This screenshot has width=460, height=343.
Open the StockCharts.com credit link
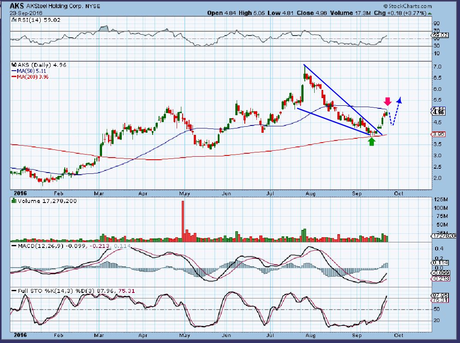[x=408, y=6]
